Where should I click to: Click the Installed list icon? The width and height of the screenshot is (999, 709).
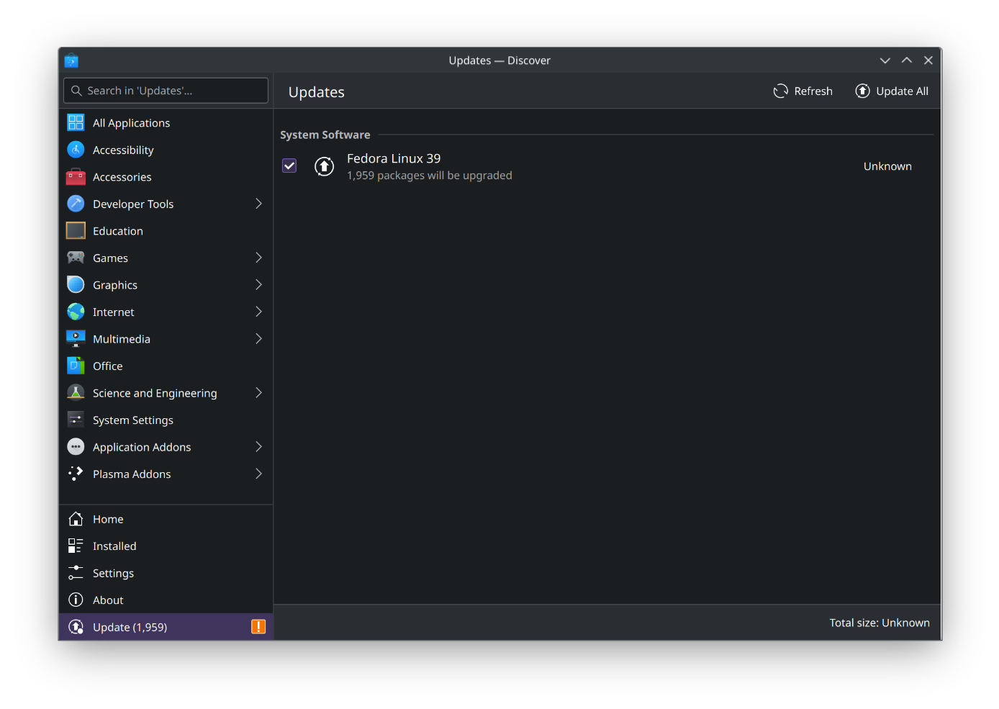tap(76, 546)
